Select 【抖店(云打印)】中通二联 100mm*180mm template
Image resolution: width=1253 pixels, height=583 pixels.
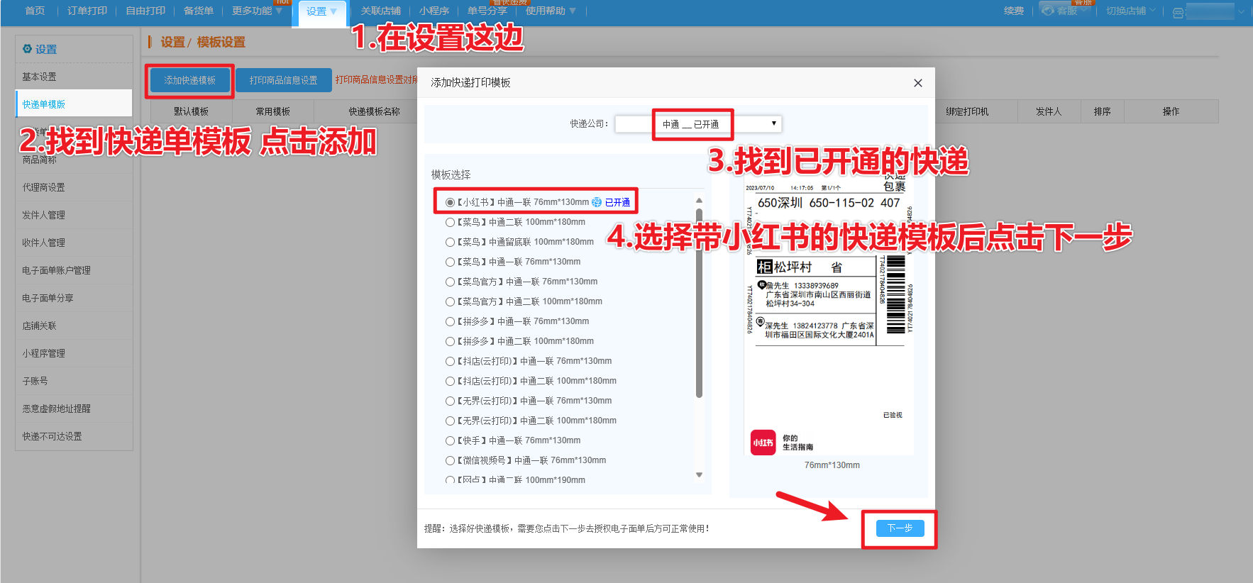click(450, 381)
